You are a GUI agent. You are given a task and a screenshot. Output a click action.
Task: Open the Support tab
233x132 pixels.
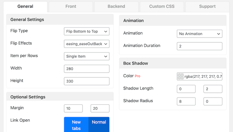pos(207,6)
